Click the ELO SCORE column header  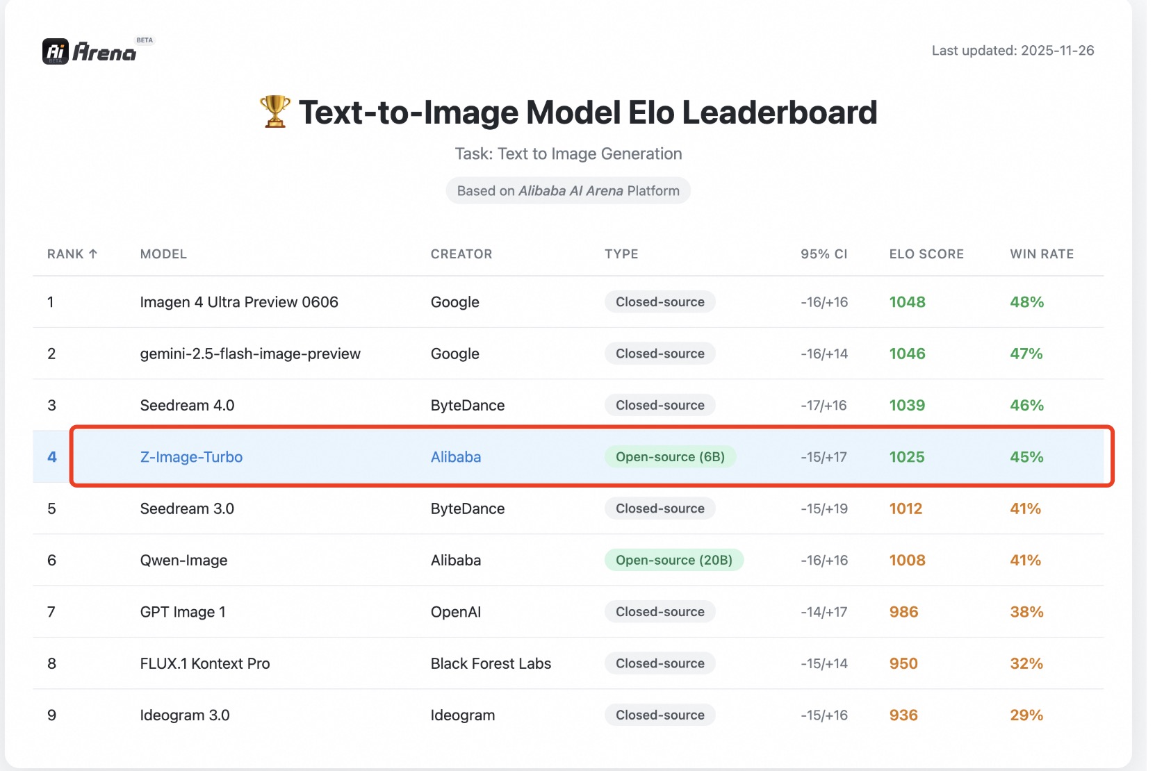point(926,254)
